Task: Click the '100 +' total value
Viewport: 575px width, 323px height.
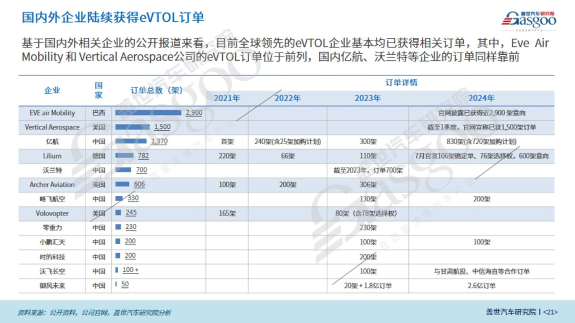Action: tap(130, 270)
